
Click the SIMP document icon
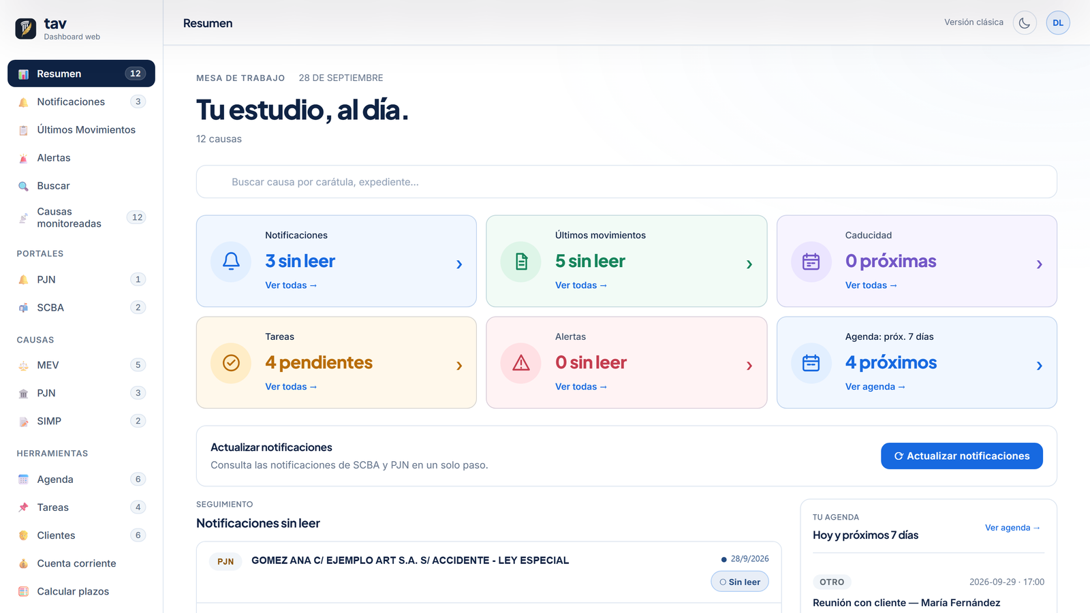pyautogui.click(x=23, y=422)
